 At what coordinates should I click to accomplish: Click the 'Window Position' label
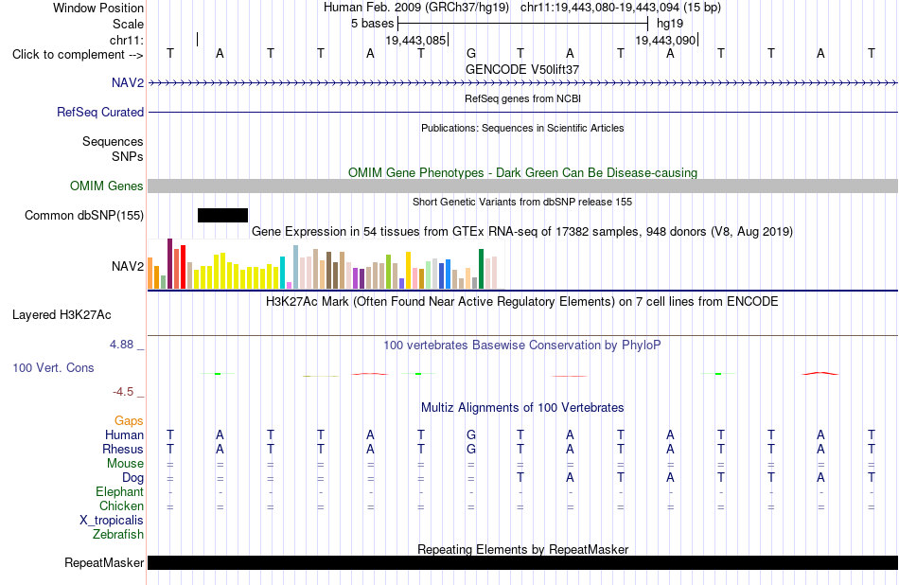[98, 8]
